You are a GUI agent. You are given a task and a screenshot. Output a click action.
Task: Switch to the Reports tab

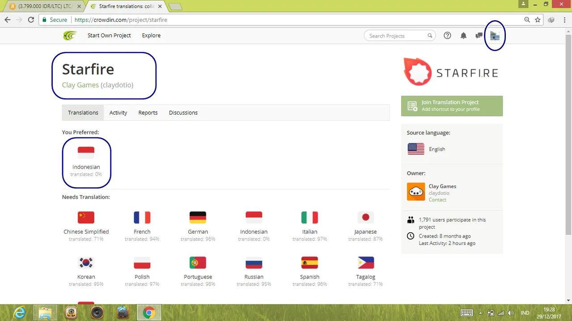tap(148, 113)
